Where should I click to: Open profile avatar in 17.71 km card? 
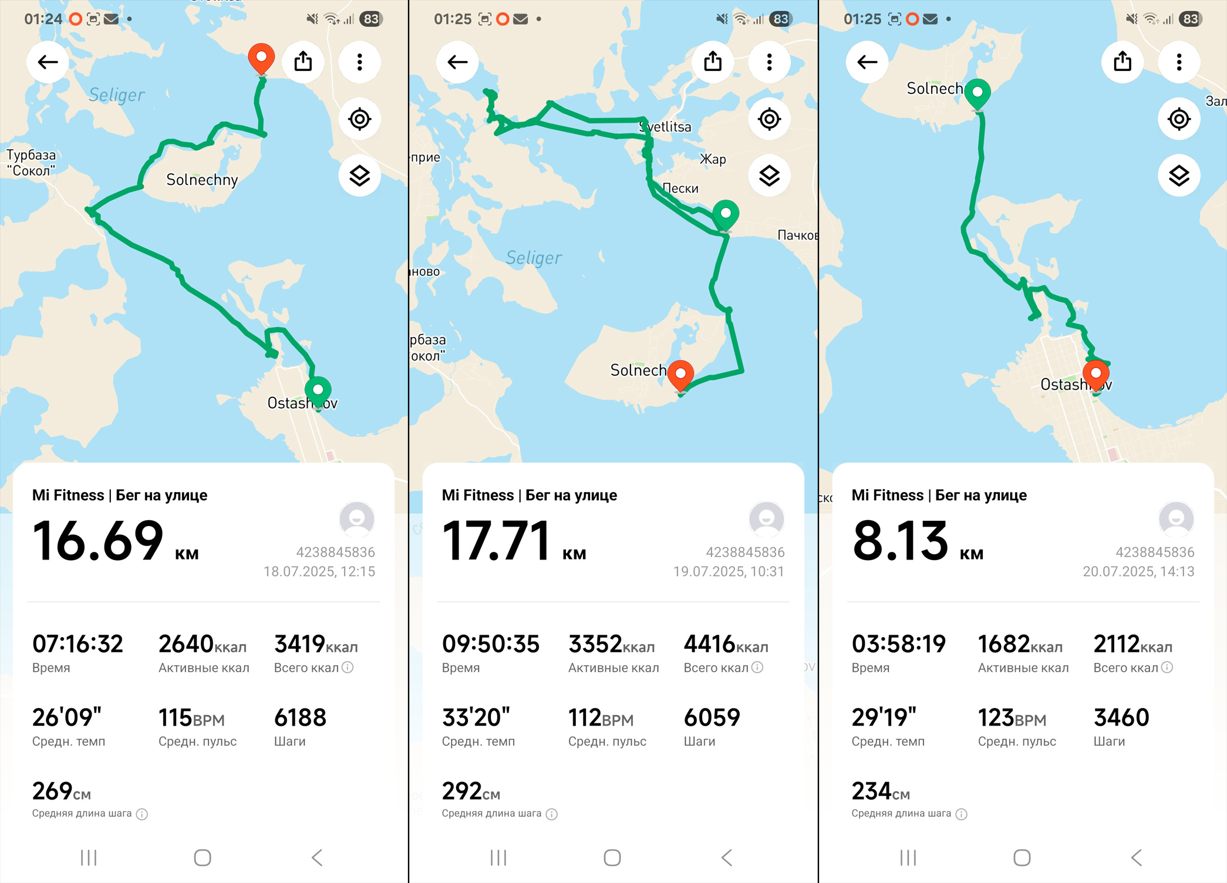coord(767,519)
